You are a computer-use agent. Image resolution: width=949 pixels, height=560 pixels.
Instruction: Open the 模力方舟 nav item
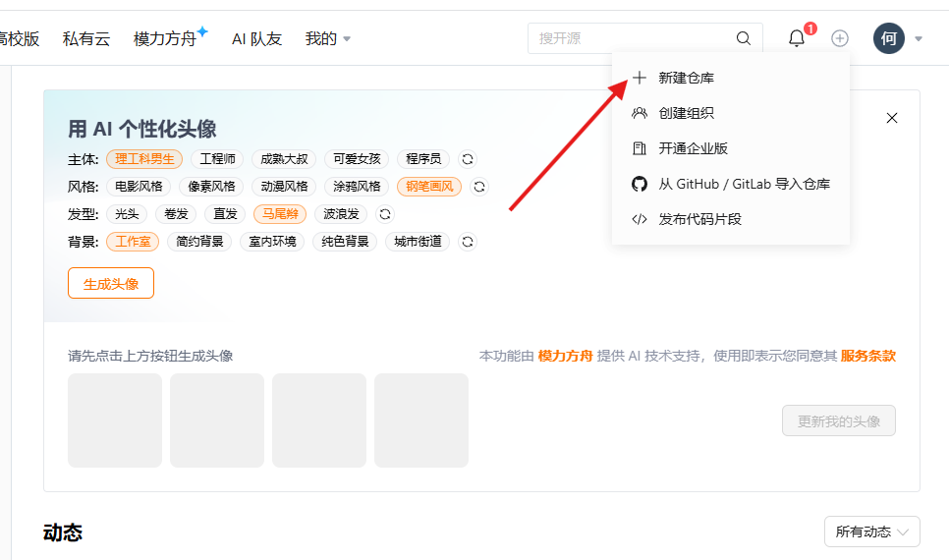(x=165, y=38)
